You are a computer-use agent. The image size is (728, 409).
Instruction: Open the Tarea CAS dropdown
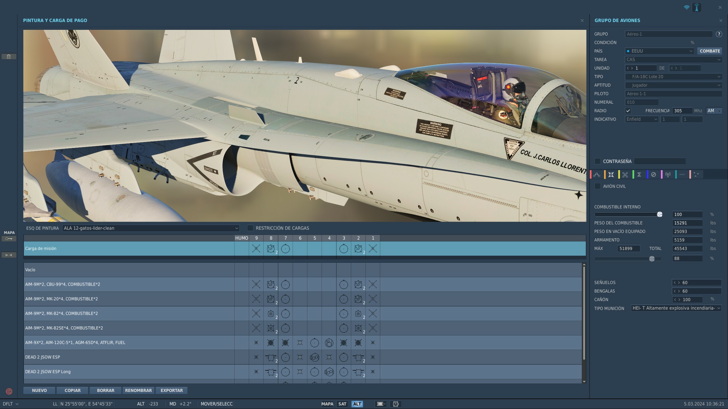(x=673, y=60)
